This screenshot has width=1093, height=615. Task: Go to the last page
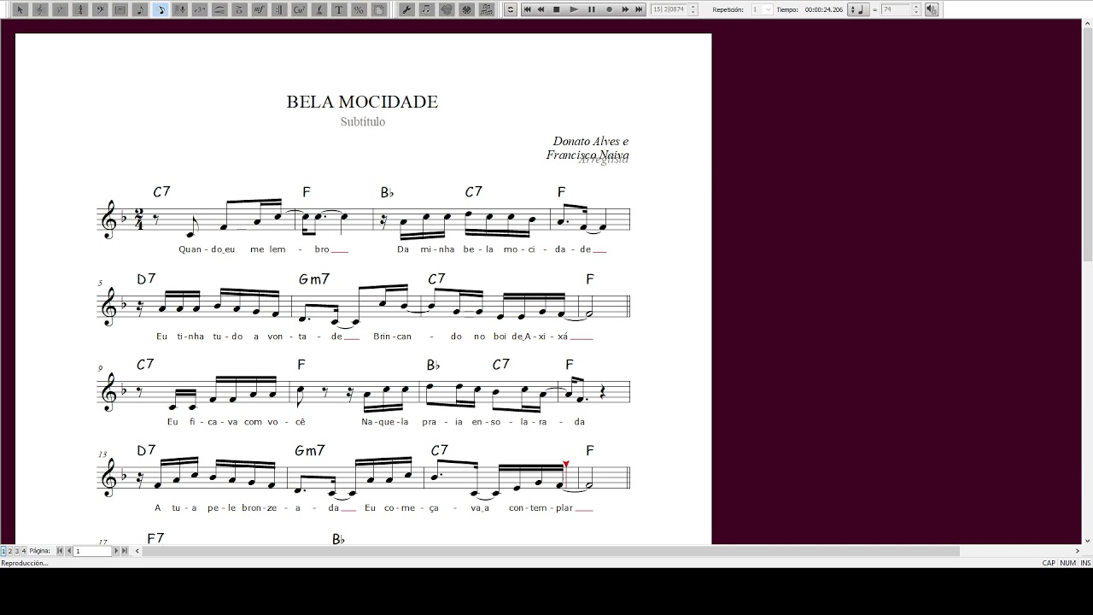(x=125, y=551)
